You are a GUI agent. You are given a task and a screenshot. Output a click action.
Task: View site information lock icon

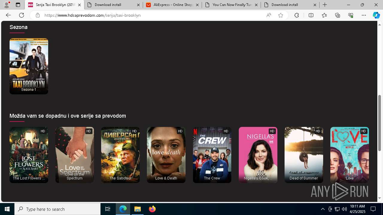[38, 15]
